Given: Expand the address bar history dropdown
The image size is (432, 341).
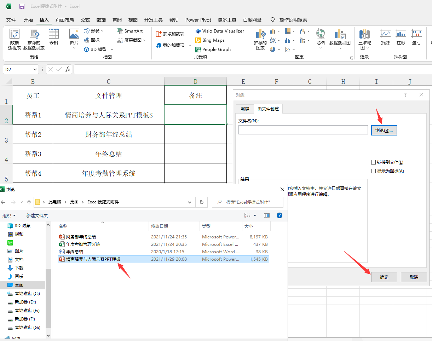Looking at the screenshot, I should point(190,202).
